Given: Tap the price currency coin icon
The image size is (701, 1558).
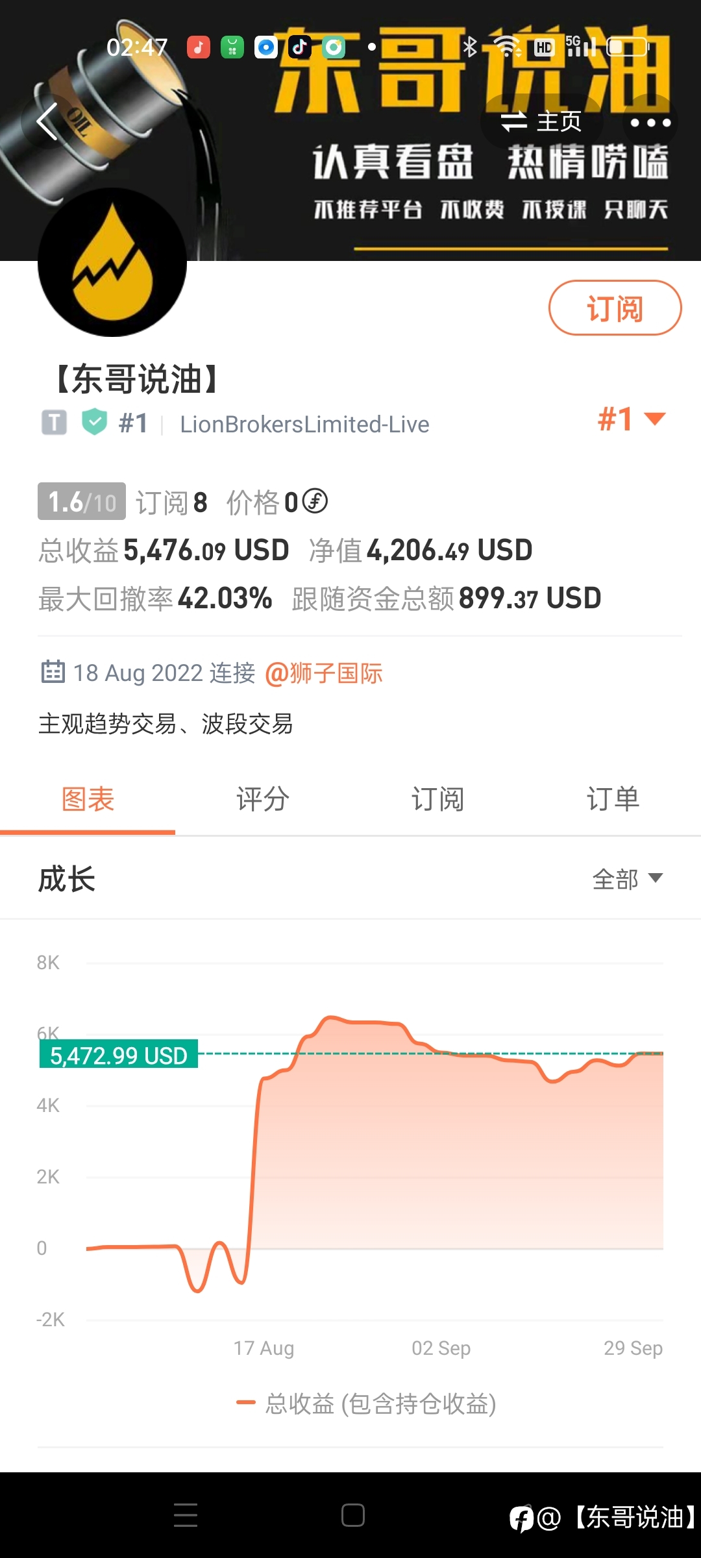Looking at the screenshot, I should click(x=315, y=501).
